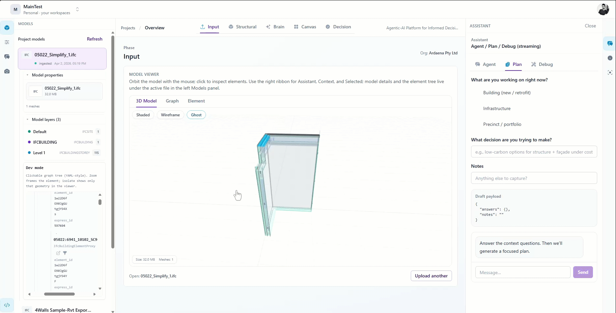Click the decision question input field
Screen dimensions: 616x313
pyautogui.click(x=534, y=152)
